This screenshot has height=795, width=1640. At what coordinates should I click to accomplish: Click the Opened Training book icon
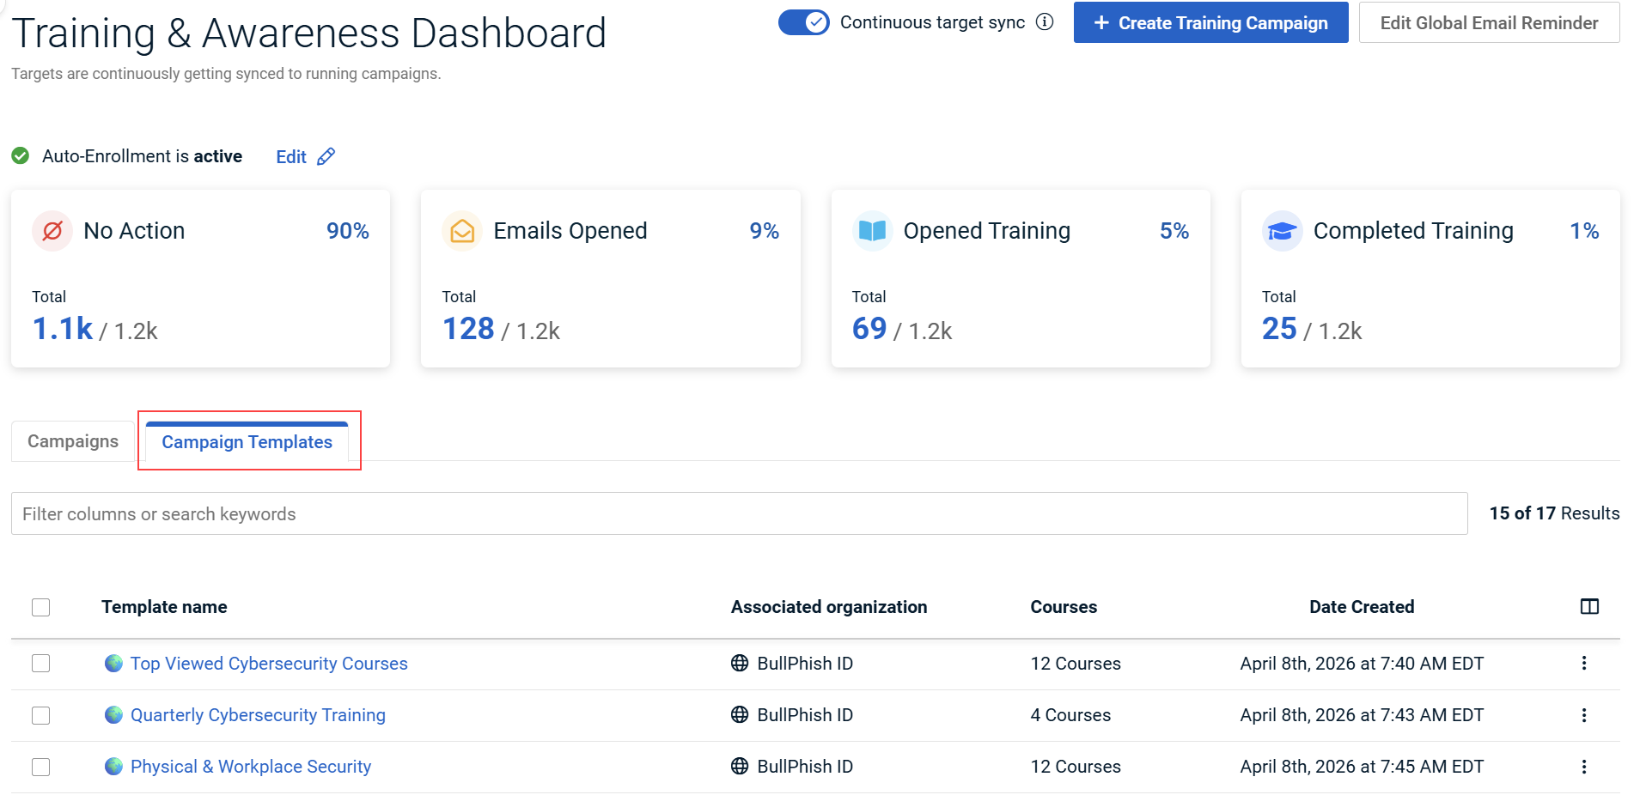coord(872,231)
